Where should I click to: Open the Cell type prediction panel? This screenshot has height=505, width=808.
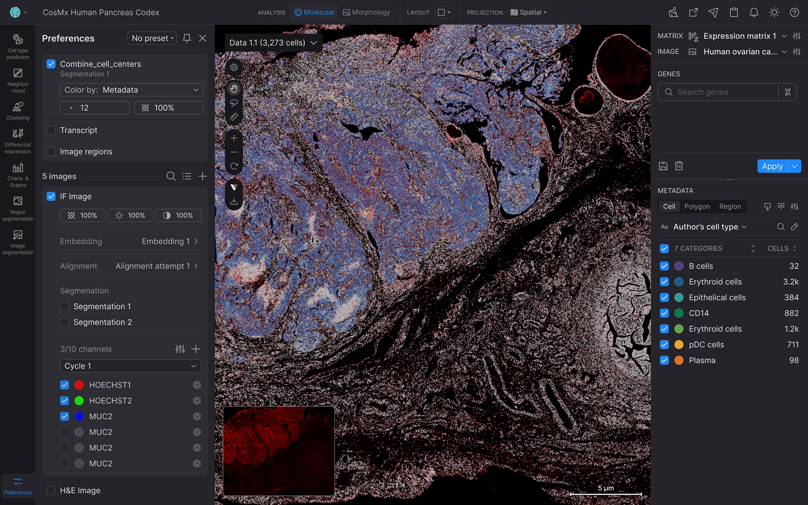[18, 45]
